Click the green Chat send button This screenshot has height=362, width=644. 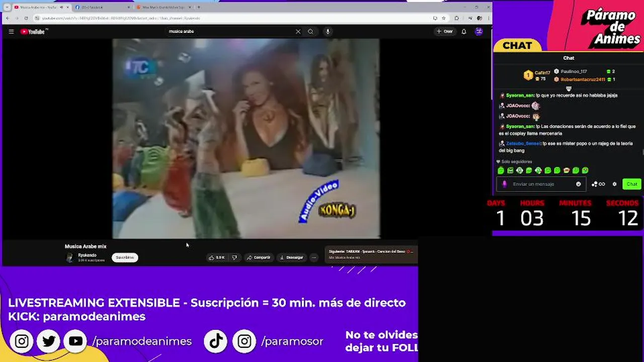coord(632,184)
